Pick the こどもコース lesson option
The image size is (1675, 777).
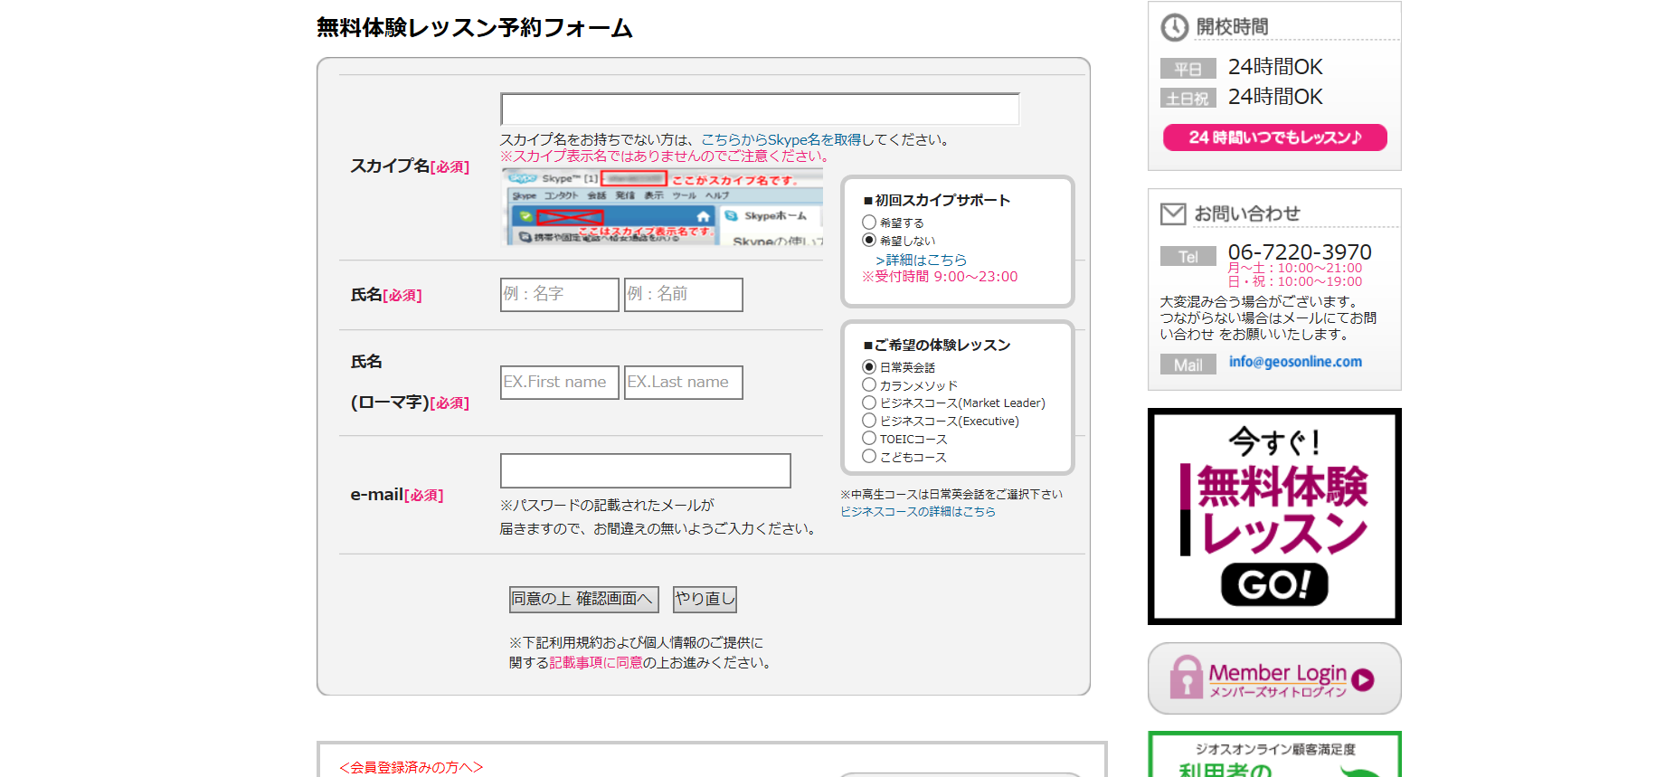coord(869,457)
